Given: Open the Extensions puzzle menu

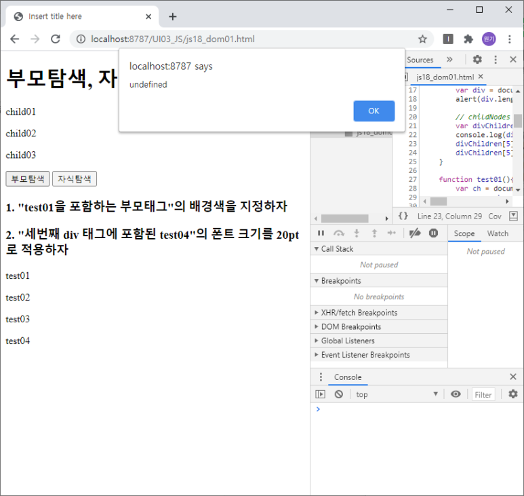Looking at the screenshot, I should tap(468, 39).
